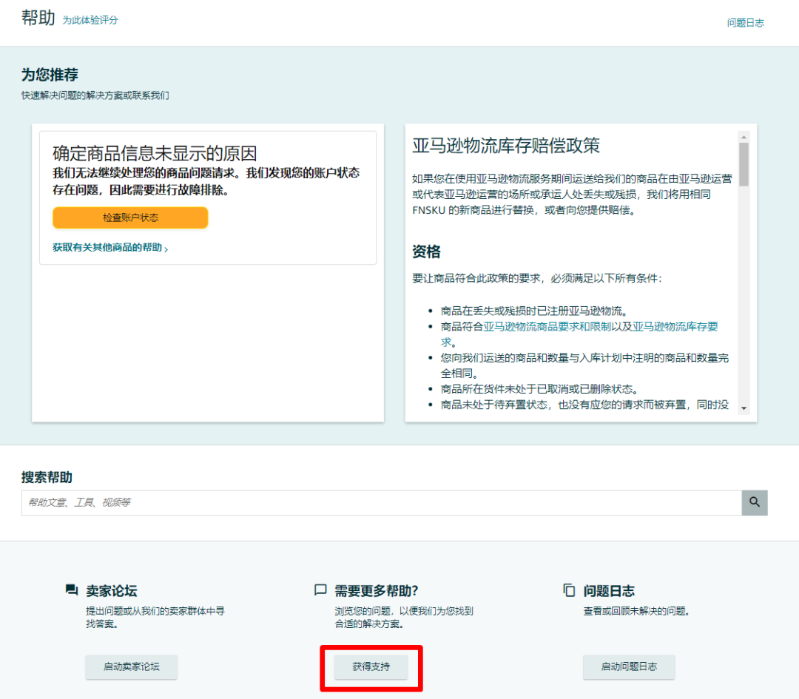Viewport: 799px width, 699px height.
Task: Open the 启动问题日志 button
Action: (628, 666)
